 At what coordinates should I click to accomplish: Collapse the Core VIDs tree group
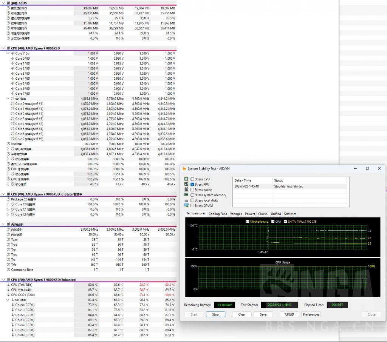8,53
